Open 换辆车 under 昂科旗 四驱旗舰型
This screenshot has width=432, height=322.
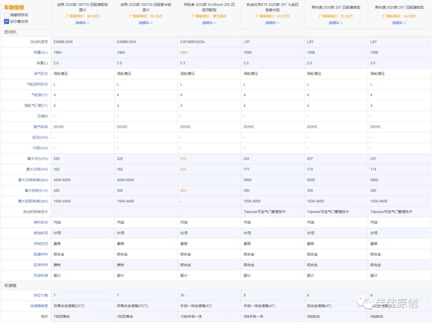399,23
